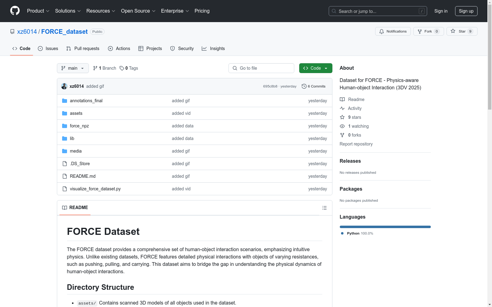Click the search magnifier icon in header
This screenshot has width=492, height=307.
click(334, 11)
